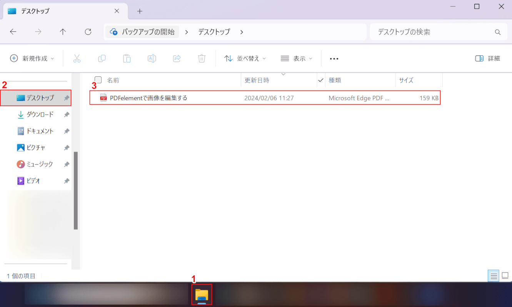This screenshot has height=307, width=512.
Task: Open ドキュメント in the sidebar
Action: 36,131
